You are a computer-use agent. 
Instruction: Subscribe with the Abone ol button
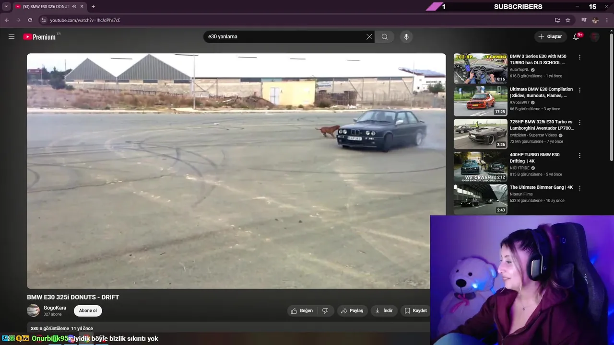(88, 310)
